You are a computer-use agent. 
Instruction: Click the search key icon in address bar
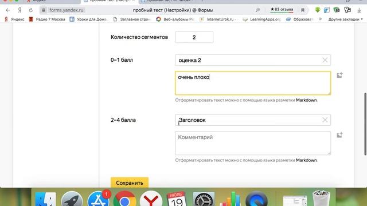(x=257, y=10)
